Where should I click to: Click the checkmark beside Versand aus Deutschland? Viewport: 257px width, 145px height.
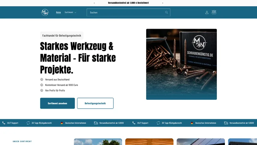pyautogui.click(x=42, y=79)
